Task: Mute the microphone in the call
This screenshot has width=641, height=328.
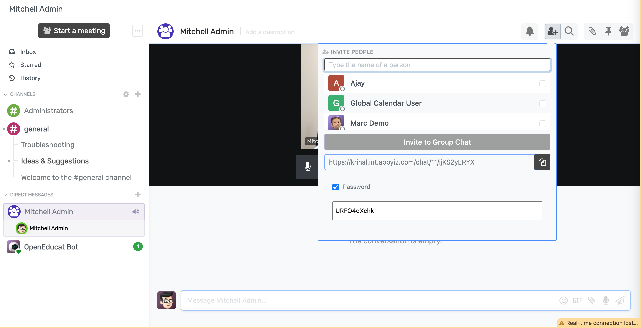Action: point(307,167)
